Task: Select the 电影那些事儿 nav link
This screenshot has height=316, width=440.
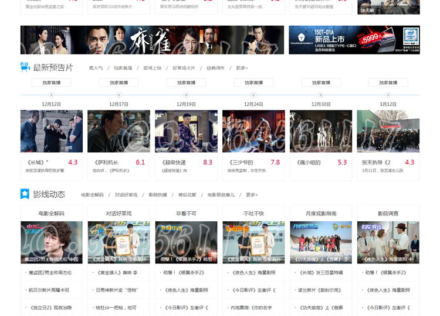Action: click(x=221, y=195)
